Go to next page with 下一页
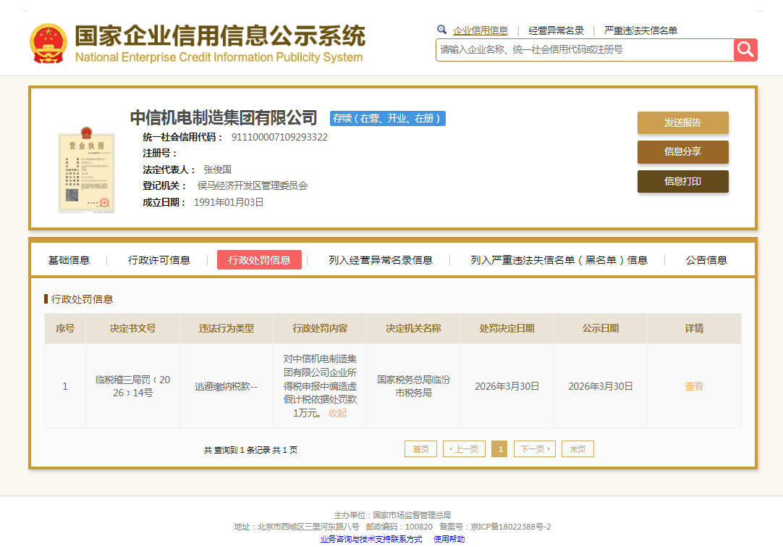Viewport: 783px width, 547px height. coord(534,449)
